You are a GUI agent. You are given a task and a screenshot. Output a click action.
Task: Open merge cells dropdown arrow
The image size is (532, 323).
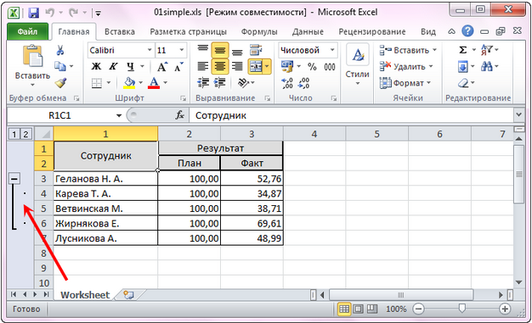pos(267,66)
